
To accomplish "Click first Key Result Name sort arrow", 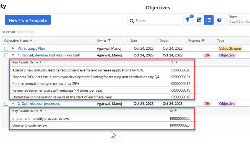I will (x=45, y=62).
